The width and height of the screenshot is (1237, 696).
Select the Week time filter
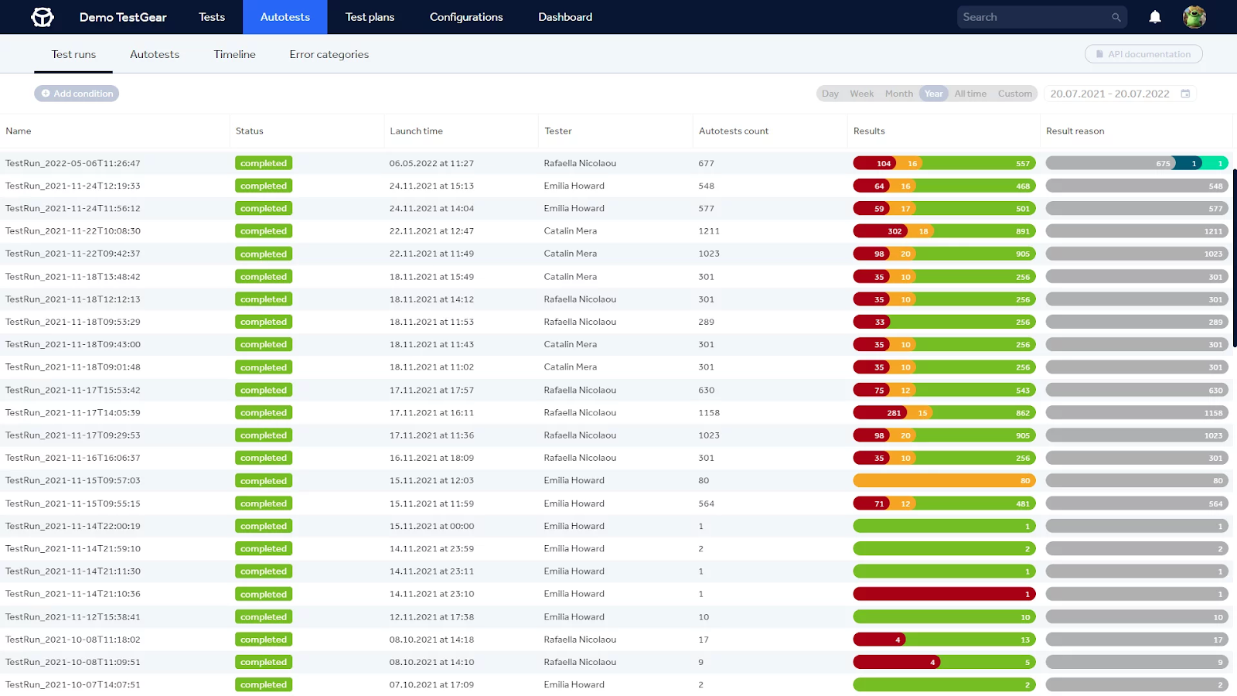tap(861, 94)
